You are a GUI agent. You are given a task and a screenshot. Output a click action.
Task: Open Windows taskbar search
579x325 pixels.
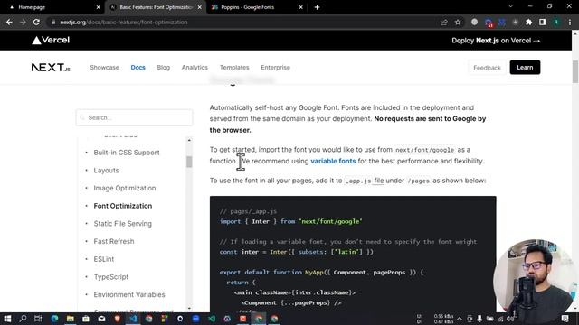point(23,319)
